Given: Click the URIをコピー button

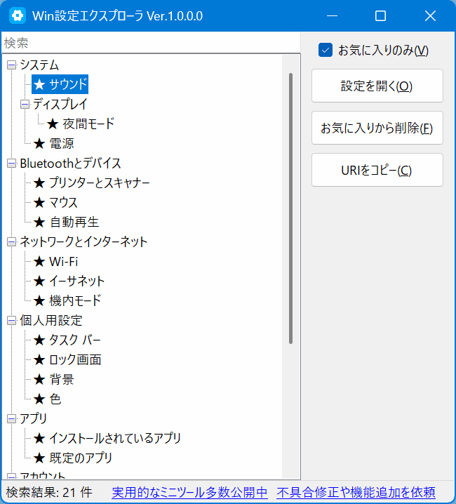Looking at the screenshot, I should click(x=377, y=170).
